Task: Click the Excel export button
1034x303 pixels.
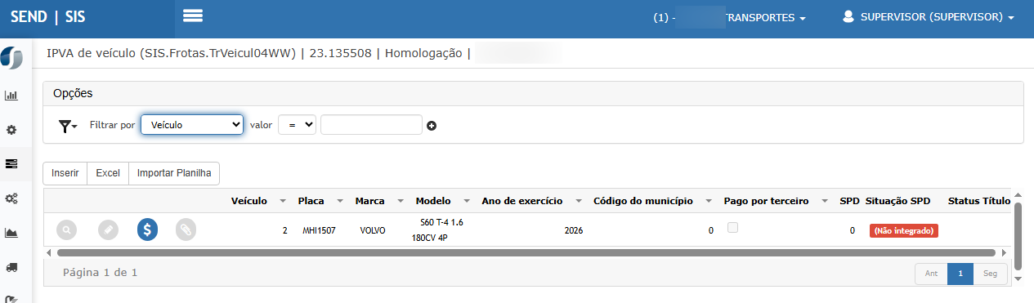Action: (x=108, y=173)
